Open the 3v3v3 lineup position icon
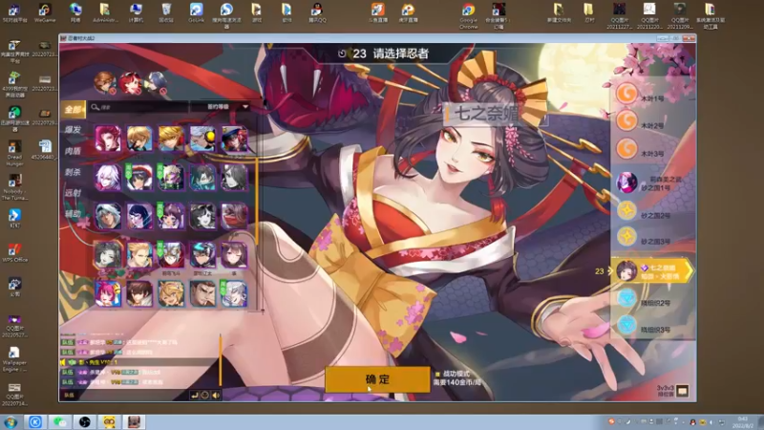The width and height of the screenshot is (764, 430). (x=682, y=391)
